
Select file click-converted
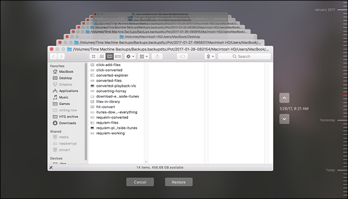pyautogui.click(x=109, y=70)
